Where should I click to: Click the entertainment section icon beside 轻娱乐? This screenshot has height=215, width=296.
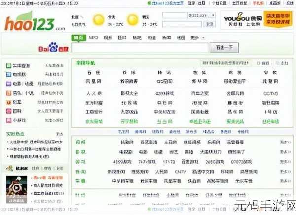coord(9,168)
